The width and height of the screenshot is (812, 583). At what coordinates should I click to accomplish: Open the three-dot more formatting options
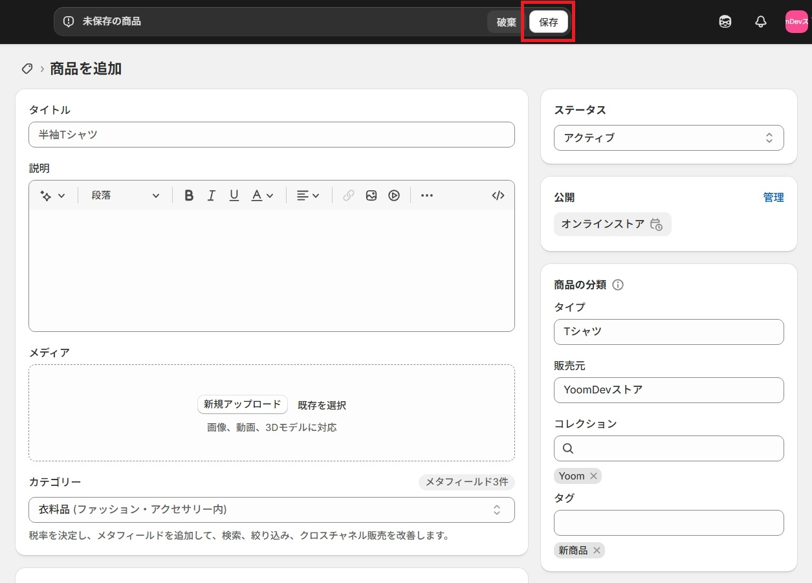pyautogui.click(x=427, y=195)
